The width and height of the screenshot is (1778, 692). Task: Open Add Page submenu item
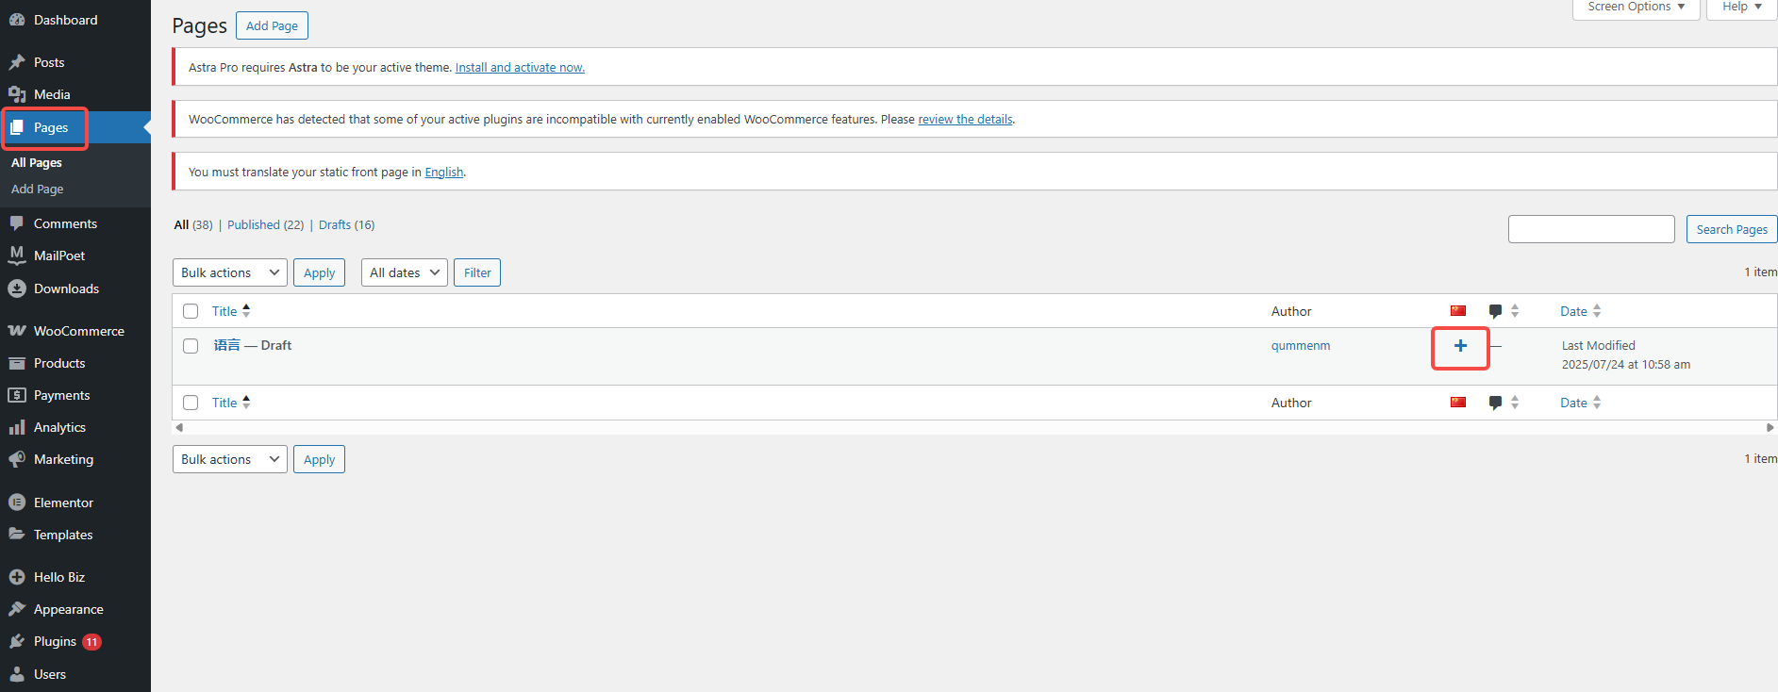pyautogui.click(x=38, y=189)
